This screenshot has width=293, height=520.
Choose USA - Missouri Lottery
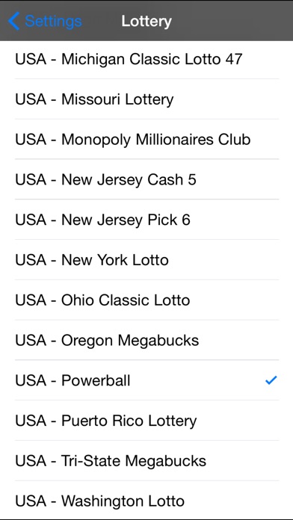146,99
